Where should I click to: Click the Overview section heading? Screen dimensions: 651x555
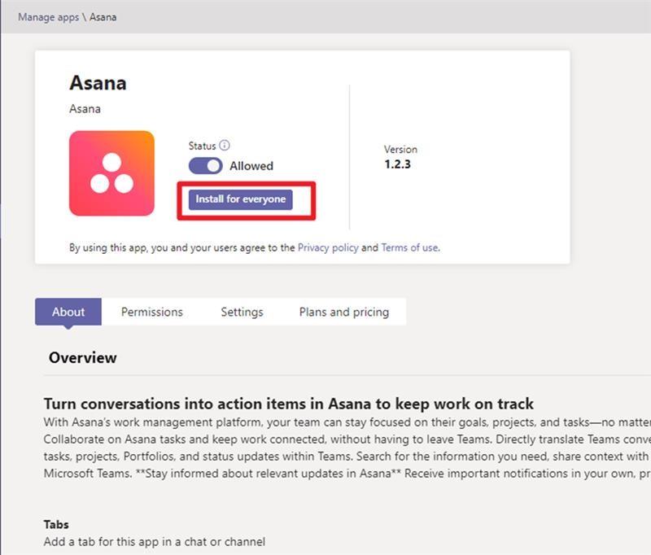pos(82,357)
